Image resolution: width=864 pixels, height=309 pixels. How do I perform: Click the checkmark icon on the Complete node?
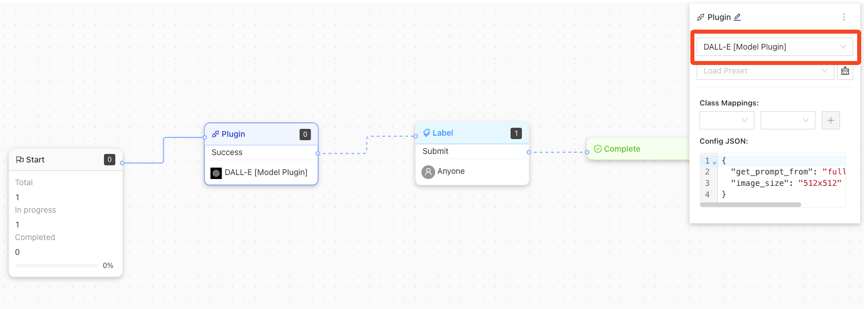click(597, 149)
